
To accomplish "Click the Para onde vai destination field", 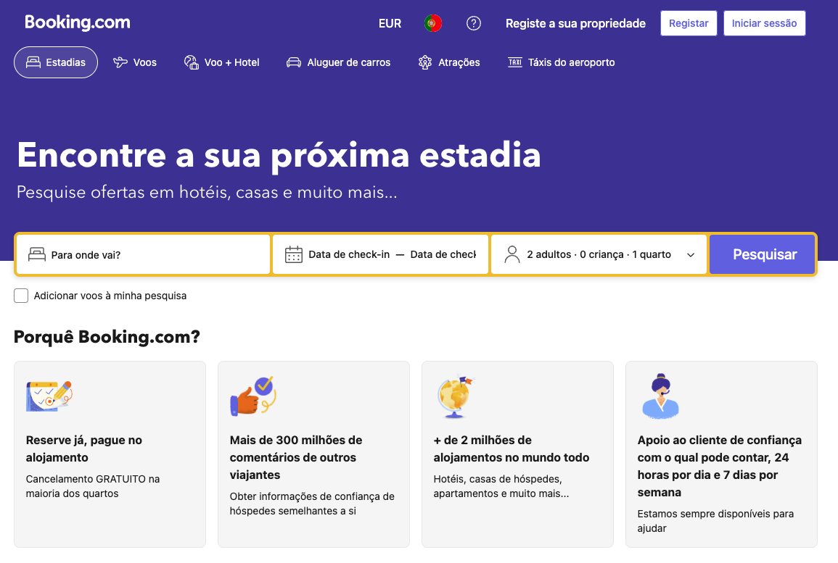I will [152, 255].
